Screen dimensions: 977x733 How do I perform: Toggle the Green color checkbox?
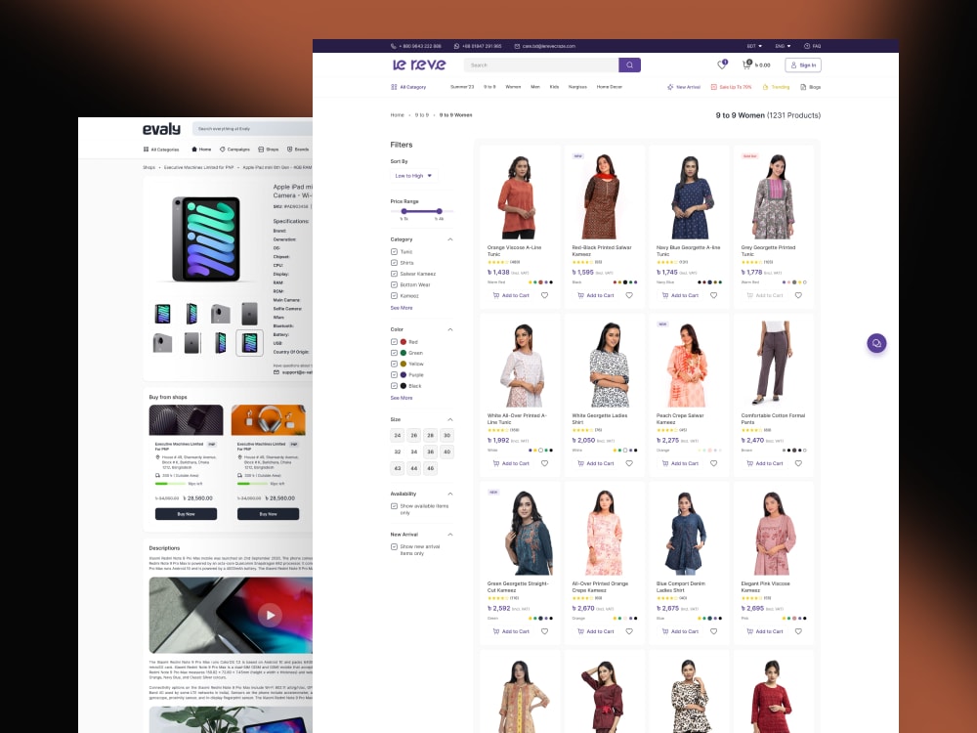[x=394, y=353]
